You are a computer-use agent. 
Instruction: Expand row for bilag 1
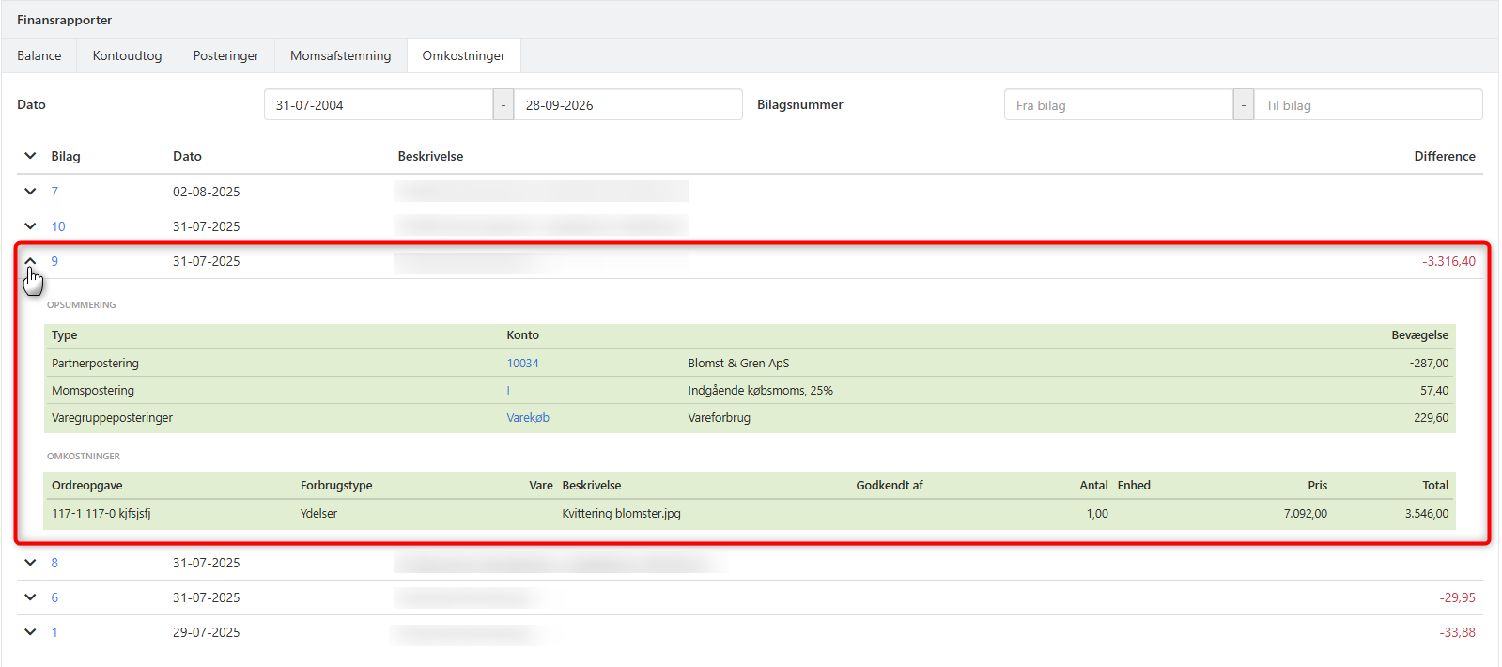coord(30,632)
